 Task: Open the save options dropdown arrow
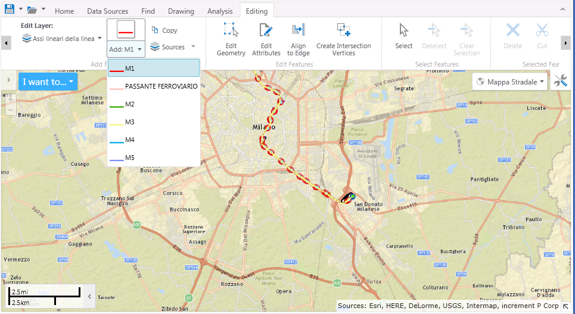pyautogui.click(x=20, y=9)
